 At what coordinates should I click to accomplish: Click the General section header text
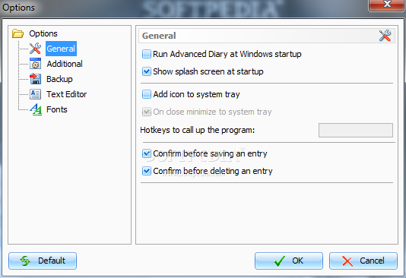click(159, 36)
